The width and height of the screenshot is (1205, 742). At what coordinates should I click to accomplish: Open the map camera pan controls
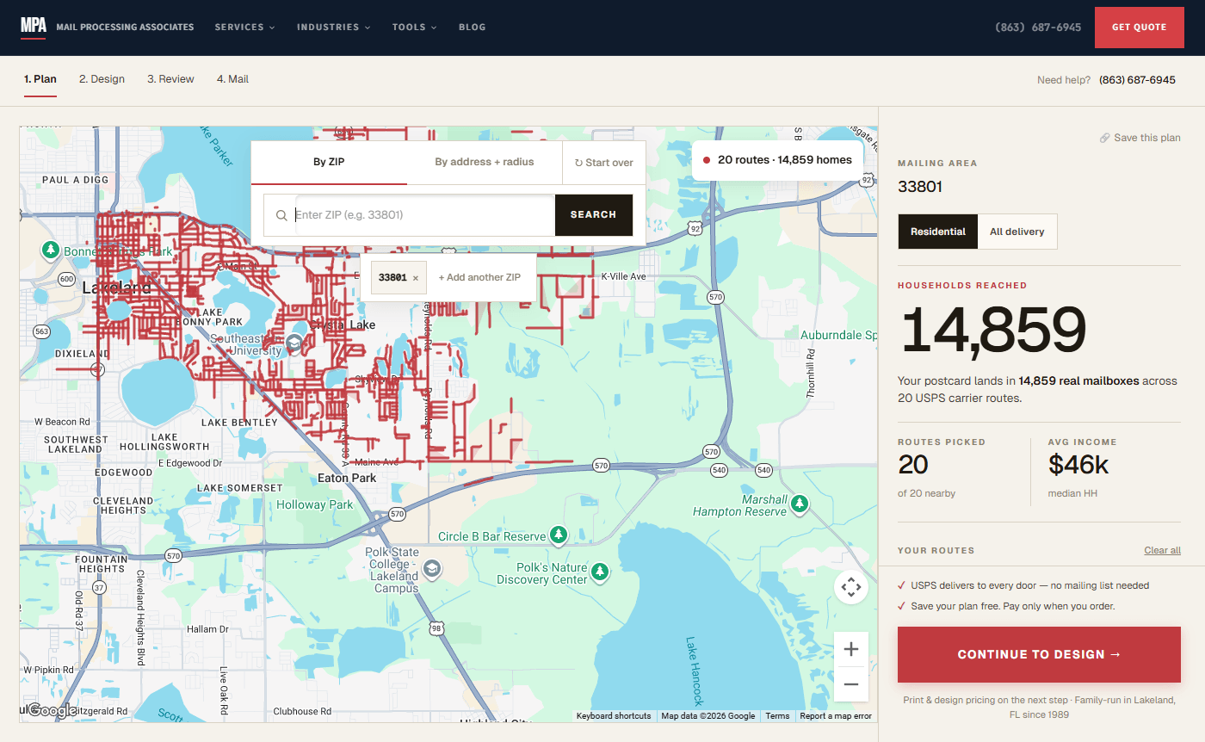851,588
